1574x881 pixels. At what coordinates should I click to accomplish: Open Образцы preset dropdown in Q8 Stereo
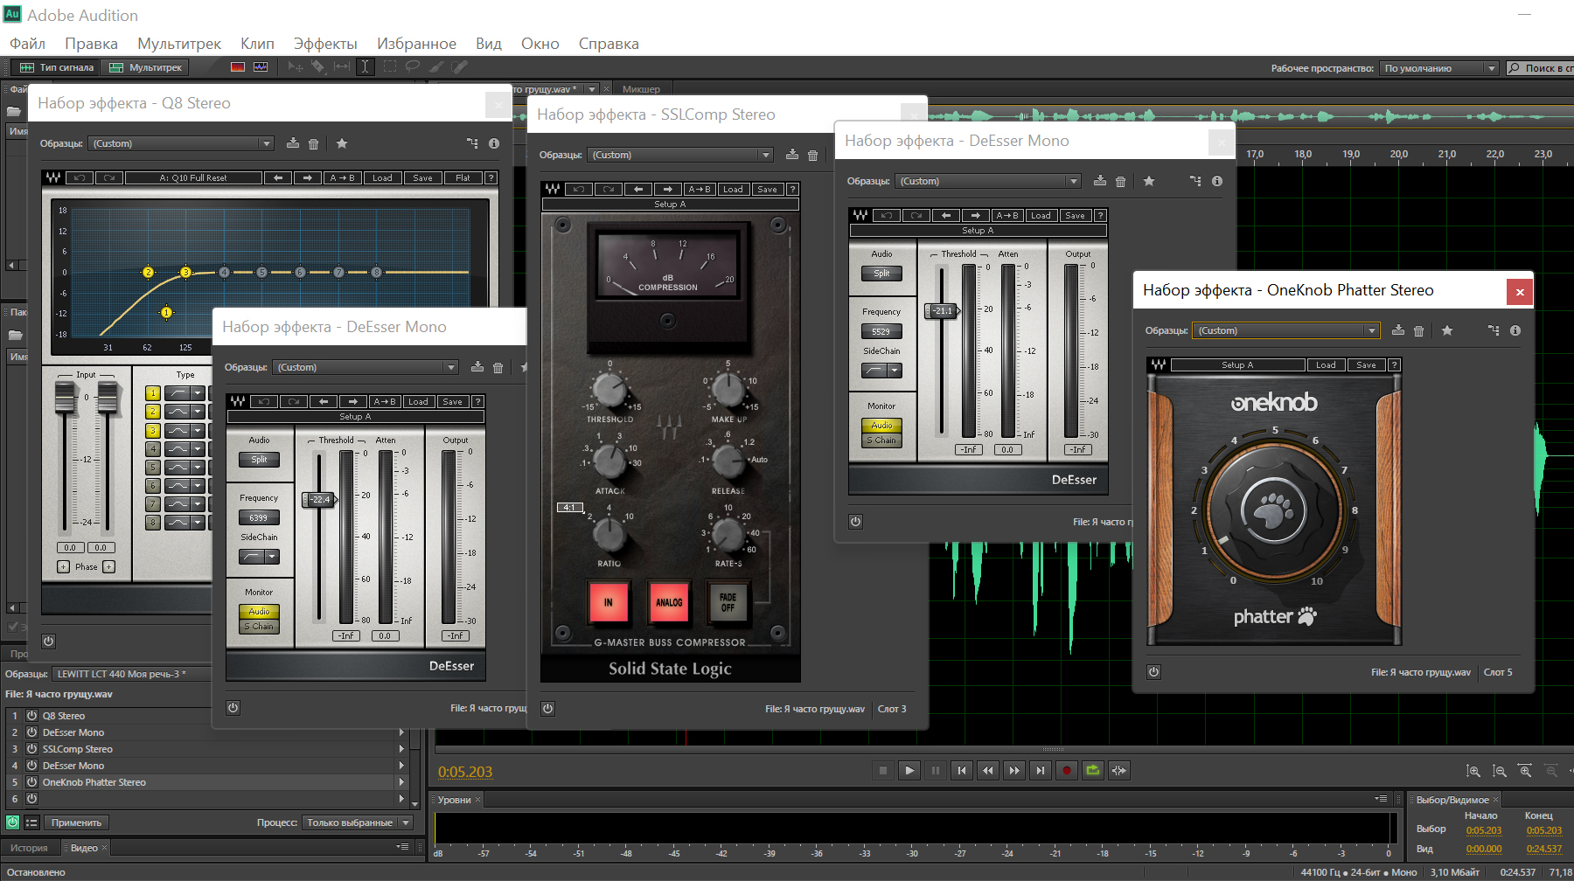[182, 143]
